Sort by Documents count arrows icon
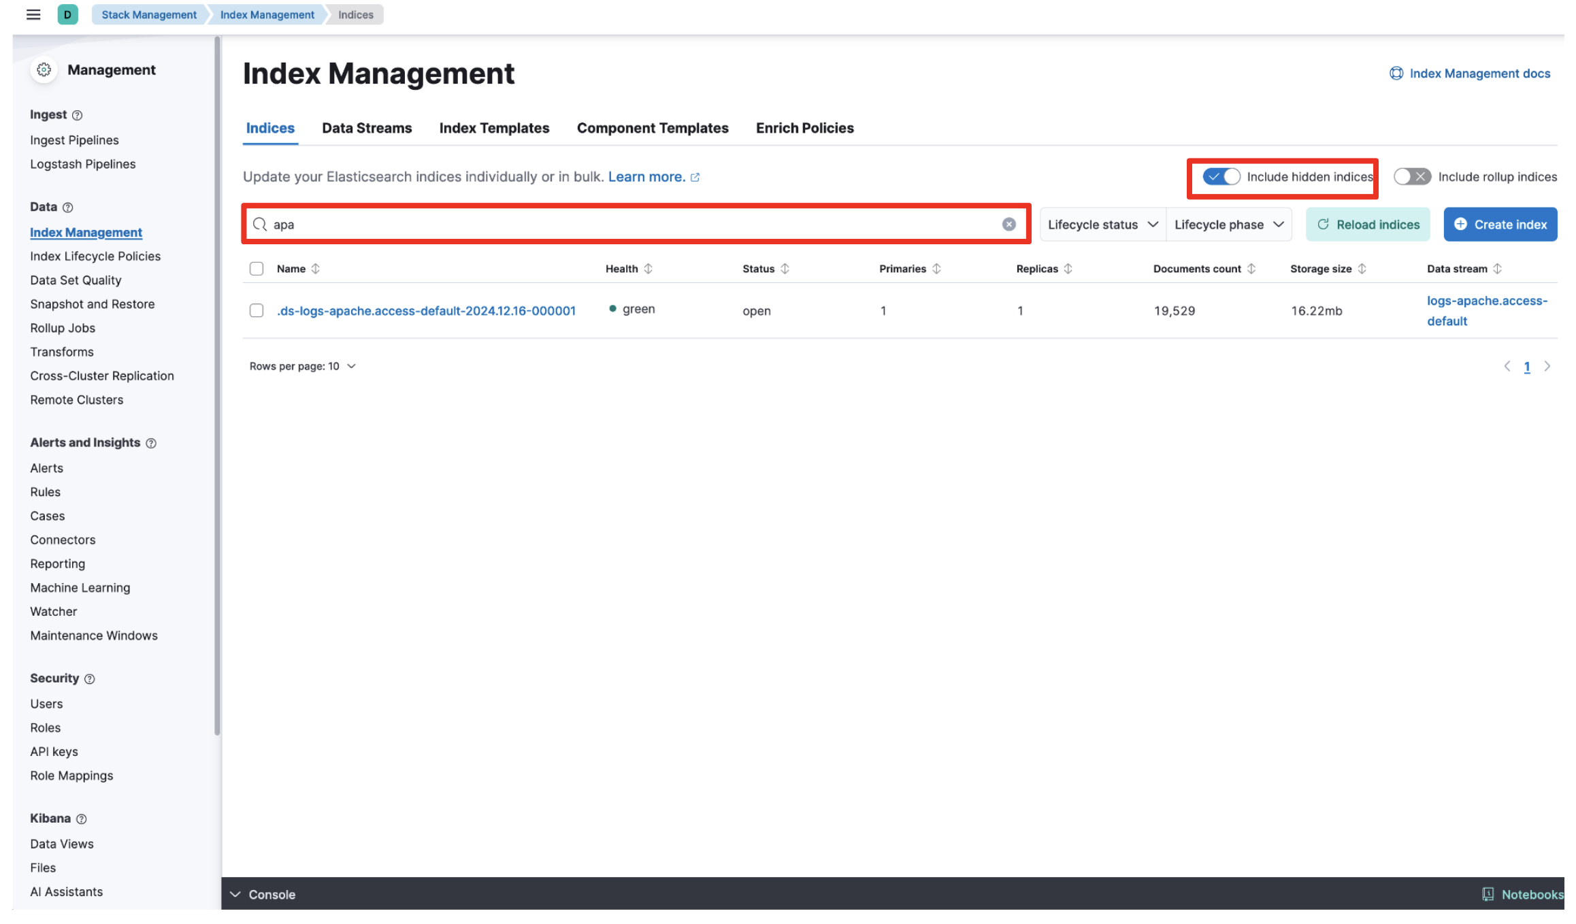 (x=1251, y=269)
